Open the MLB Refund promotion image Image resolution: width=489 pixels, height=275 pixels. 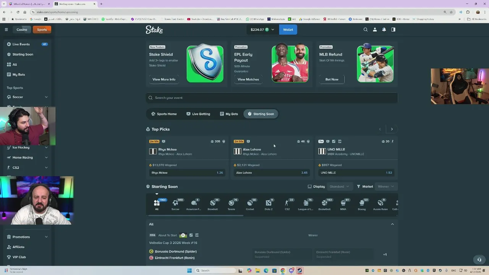click(x=375, y=64)
